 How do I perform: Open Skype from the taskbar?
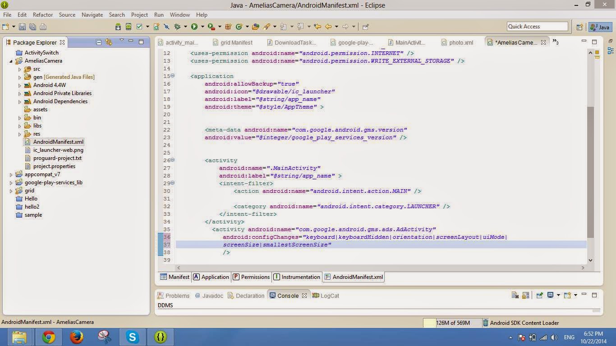click(132, 337)
